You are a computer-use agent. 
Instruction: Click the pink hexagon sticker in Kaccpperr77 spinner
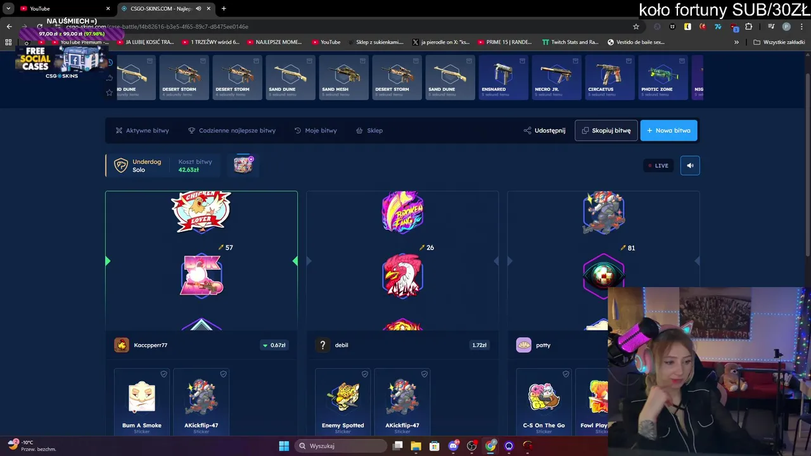(201, 275)
